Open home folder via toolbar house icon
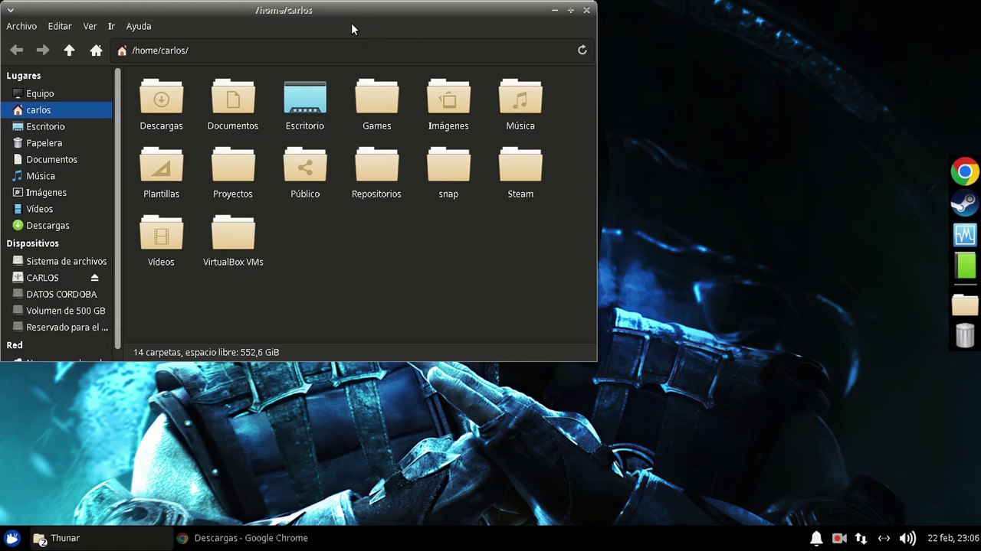This screenshot has height=551, width=981. pos(96,51)
